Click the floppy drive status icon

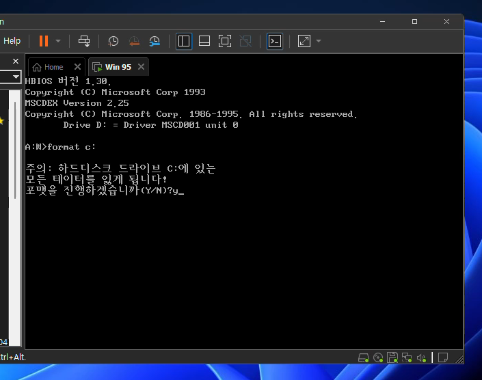[392, 357]
